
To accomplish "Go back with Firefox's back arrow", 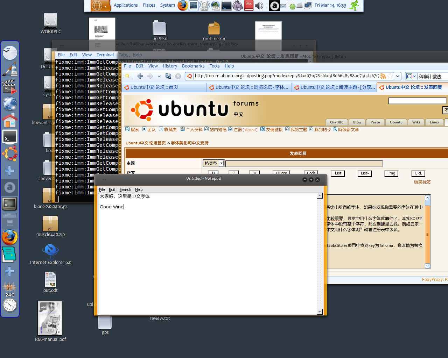I will click(140, 76).
